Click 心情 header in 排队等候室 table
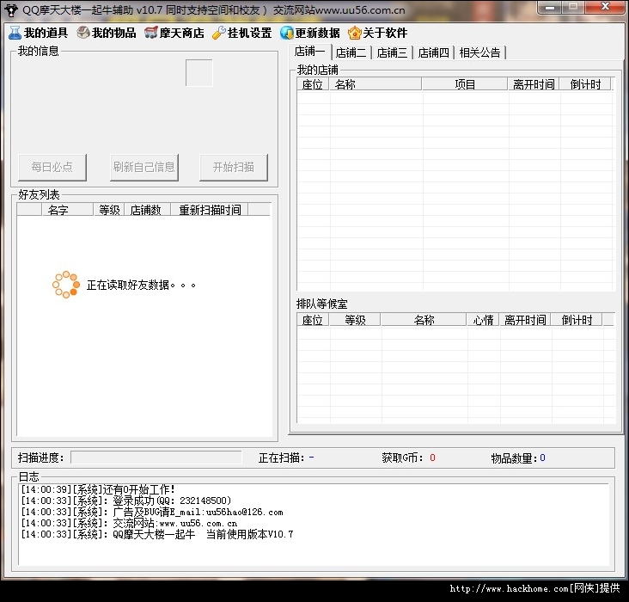Viewport: 629px width, 602px height. coord(483,320)
